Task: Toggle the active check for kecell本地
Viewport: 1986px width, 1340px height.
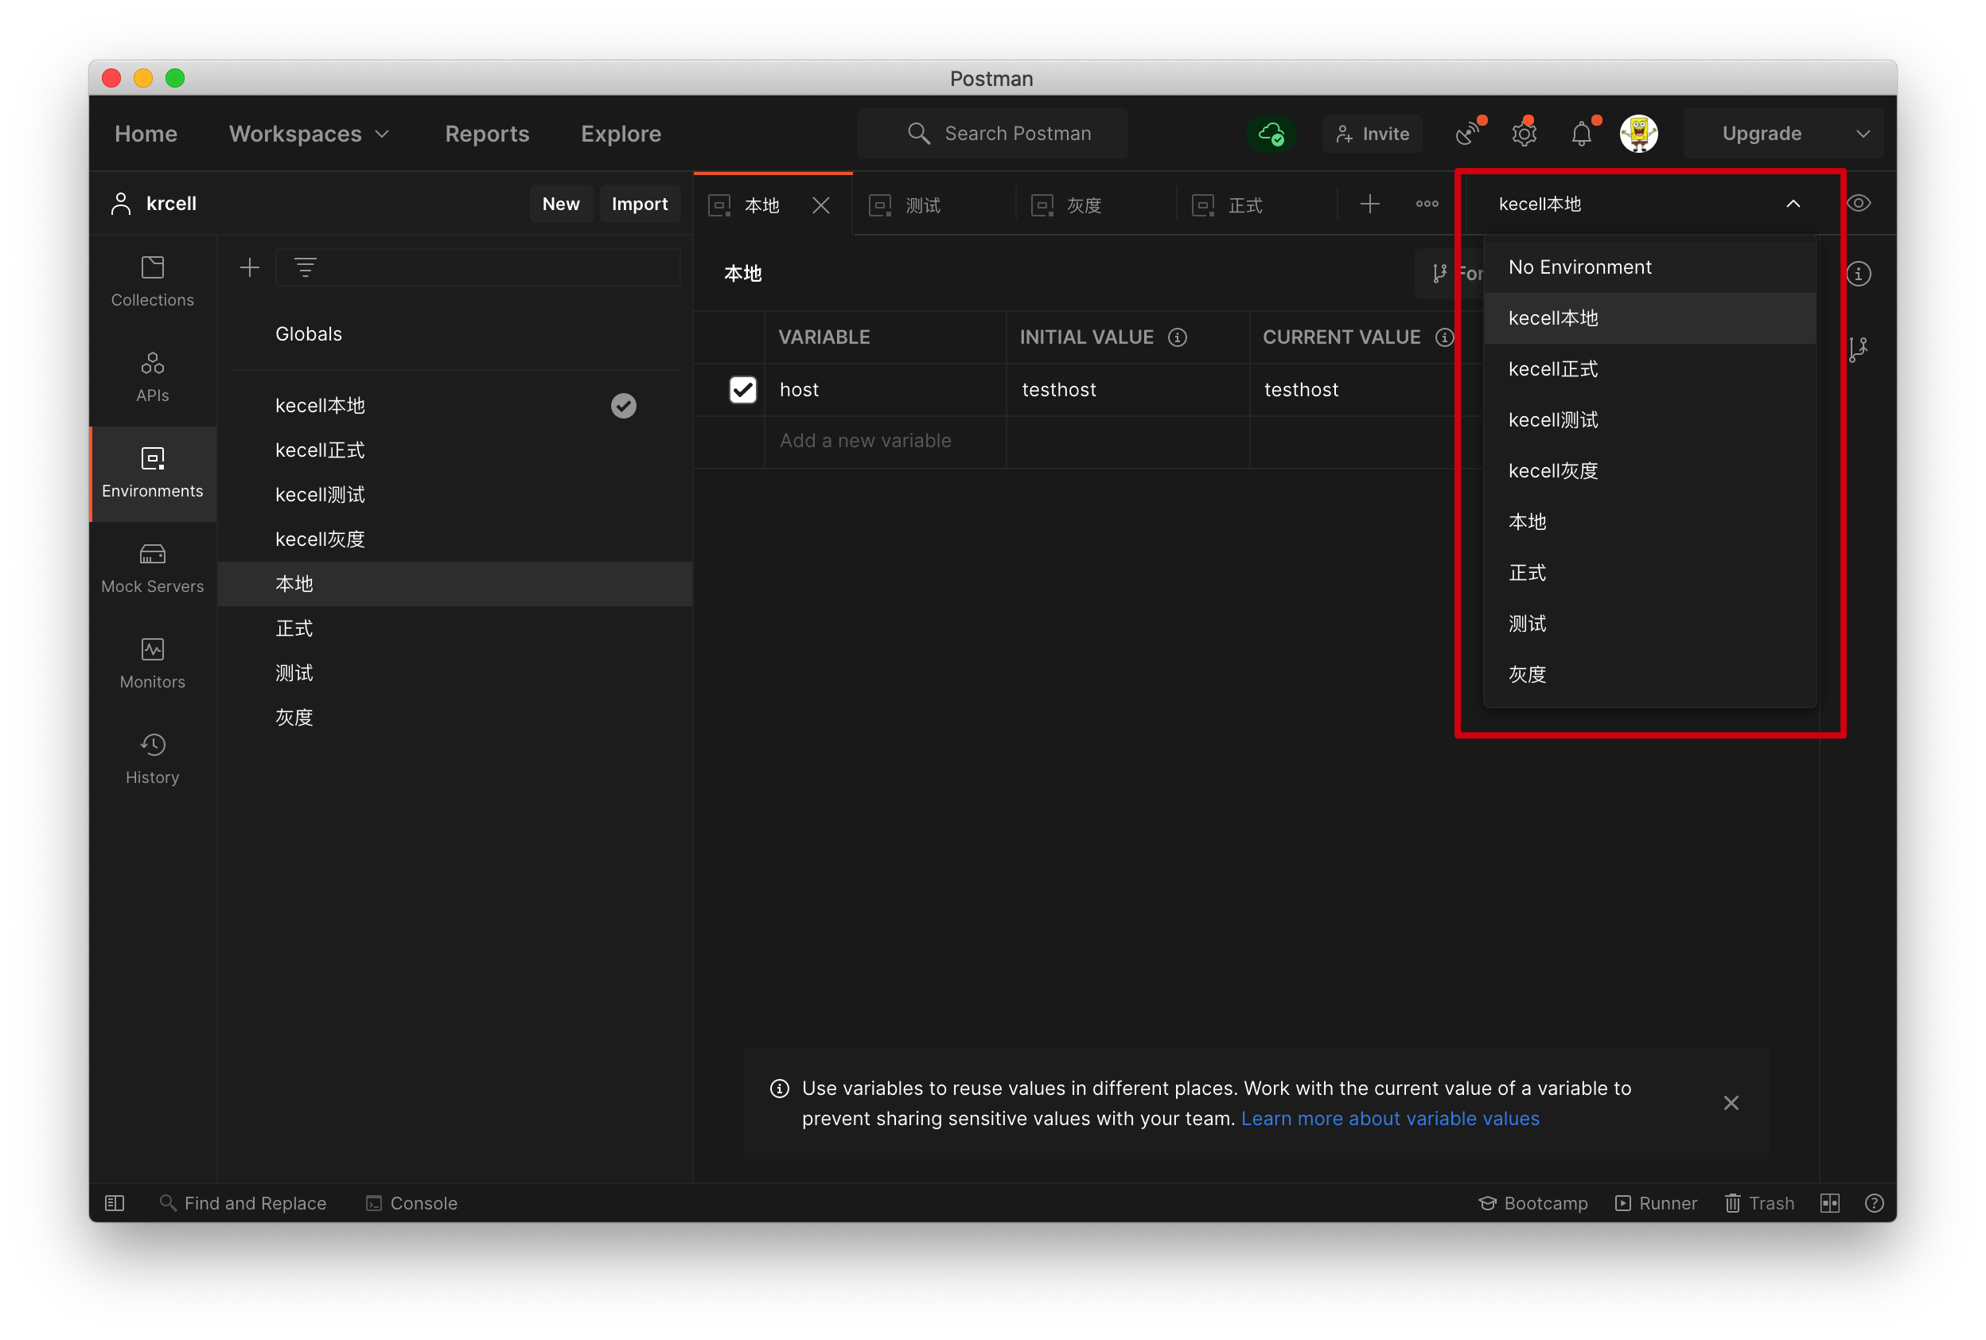Action: [623, 405]
